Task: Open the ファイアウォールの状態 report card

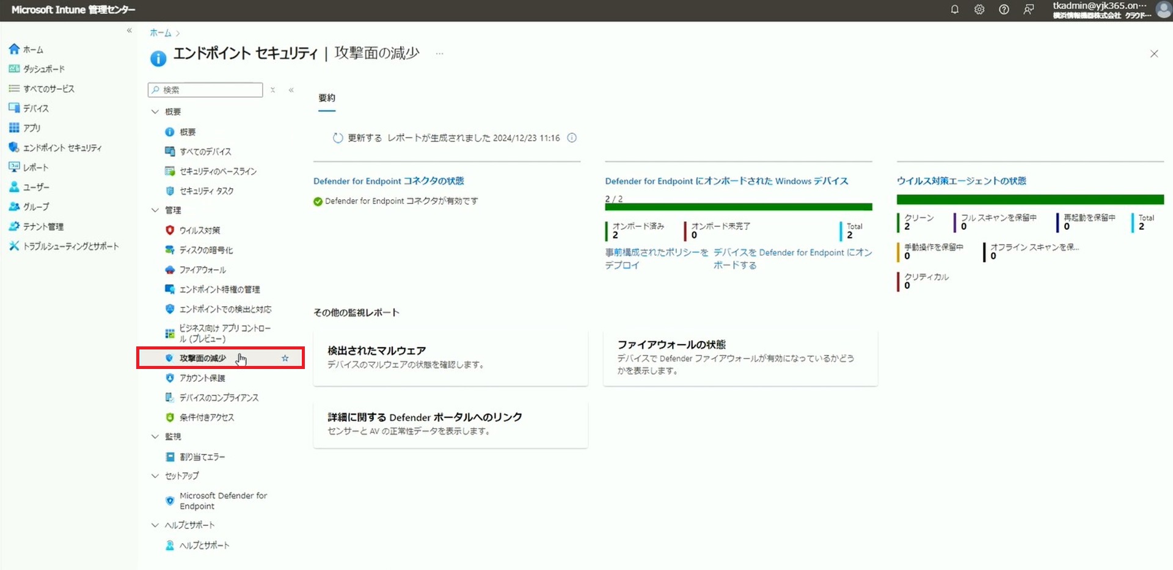Action: coord(740,357)
